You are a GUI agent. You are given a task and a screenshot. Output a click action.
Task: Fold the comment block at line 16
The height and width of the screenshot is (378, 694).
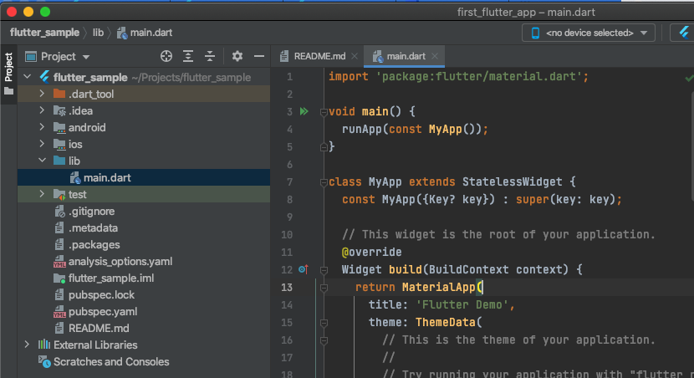[x=324, y=340]
